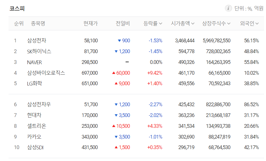Image resolution: width=266 pixels, height=161 pixels.
Task: Click market cap 461,170
Action: pos(186,73)
